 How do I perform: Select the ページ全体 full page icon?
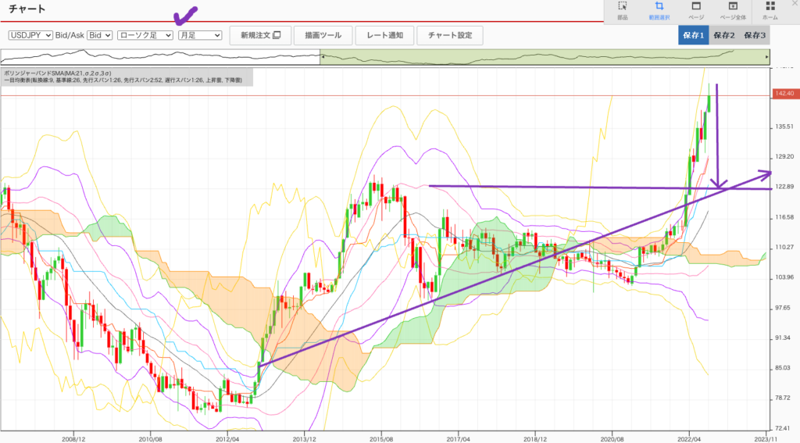(x=733, y=6)
